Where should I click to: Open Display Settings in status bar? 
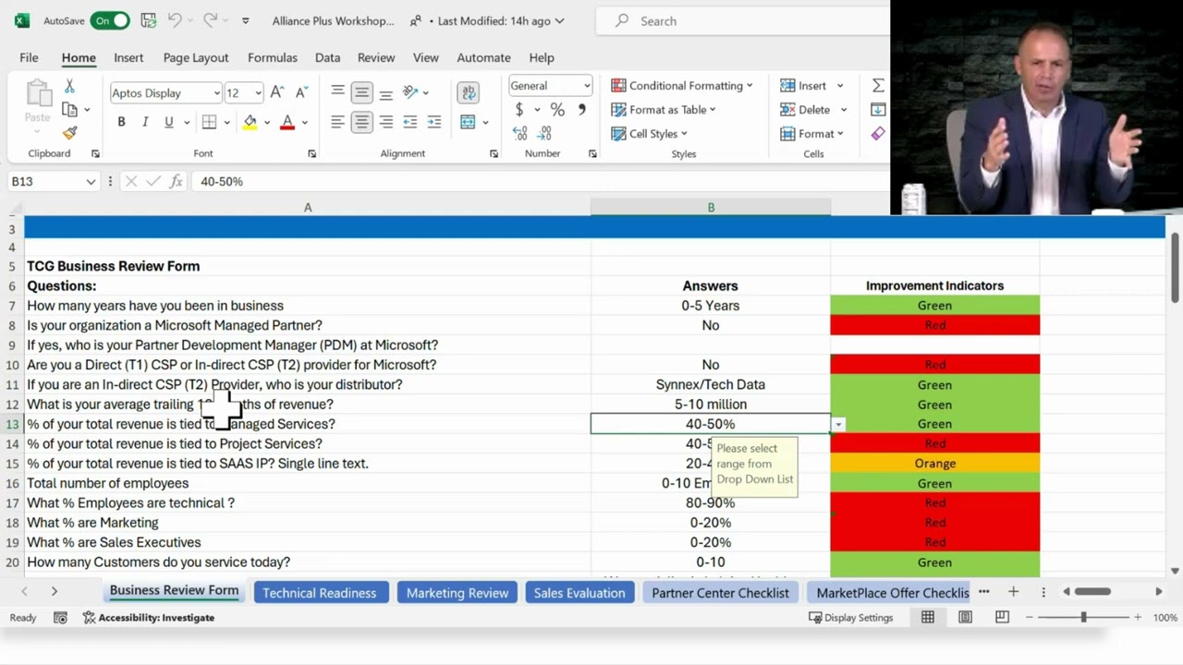click(851, 617)
